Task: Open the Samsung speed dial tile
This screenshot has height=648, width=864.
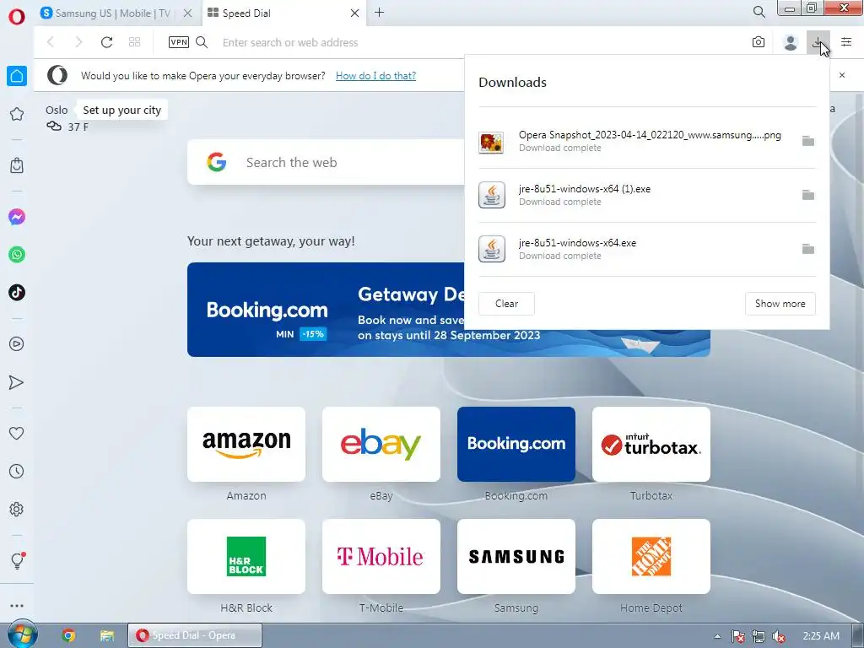Action: pyautogui.click(x=516, y=557)
